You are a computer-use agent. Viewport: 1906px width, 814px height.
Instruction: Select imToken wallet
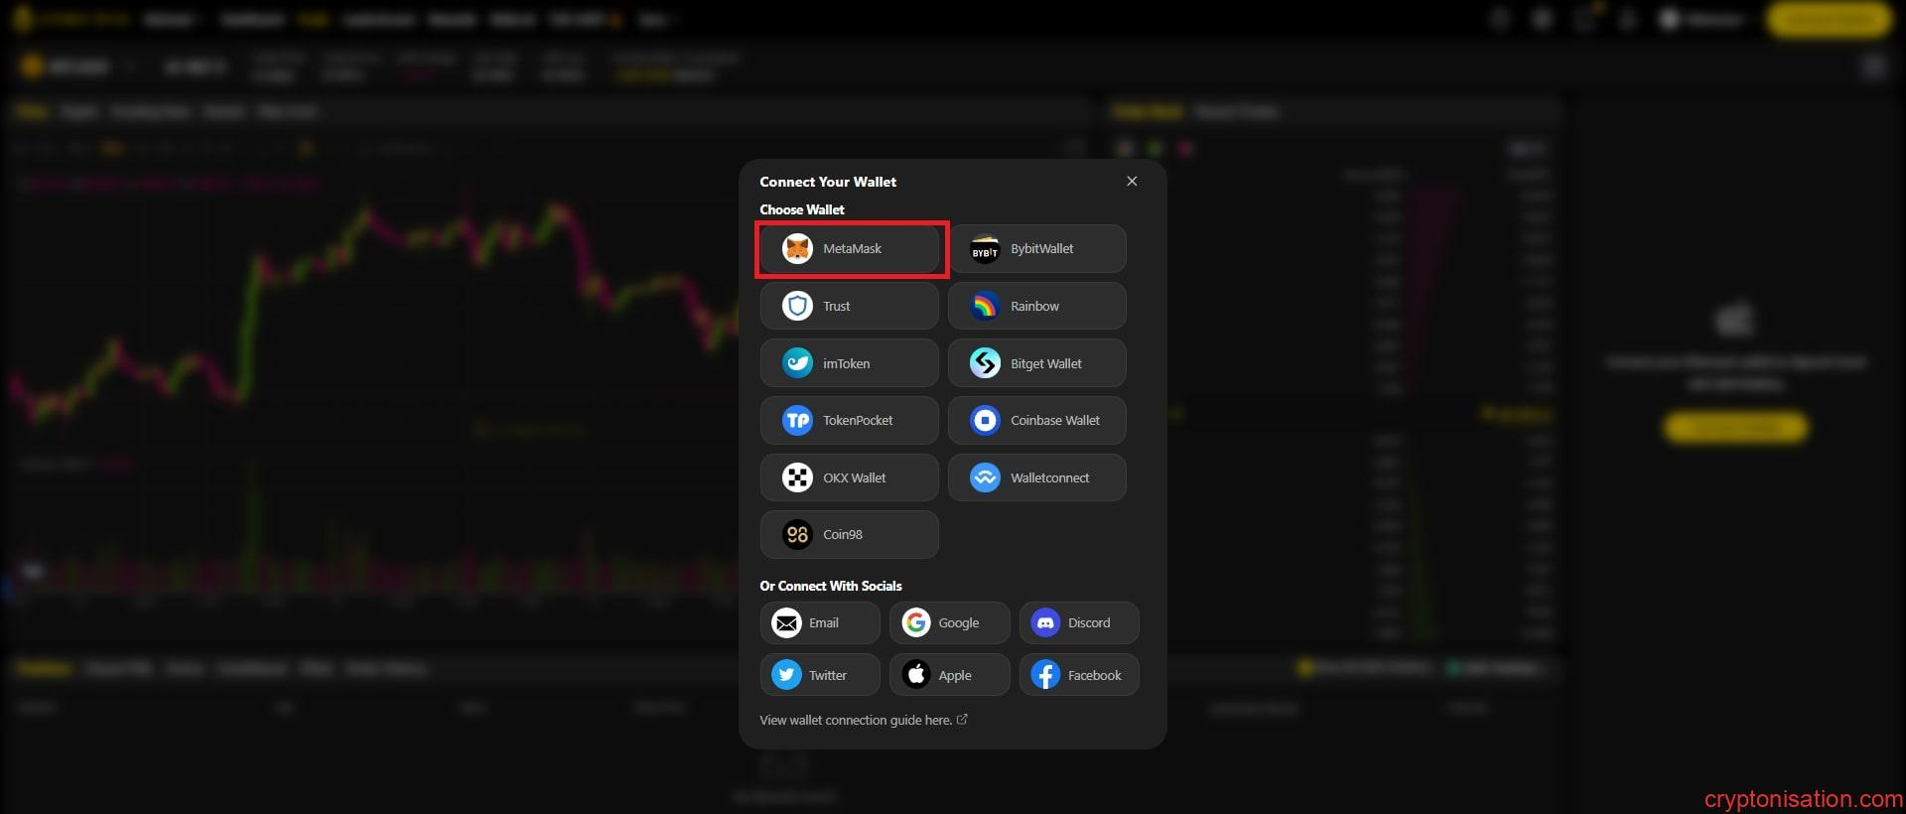[x=849, y=363]
